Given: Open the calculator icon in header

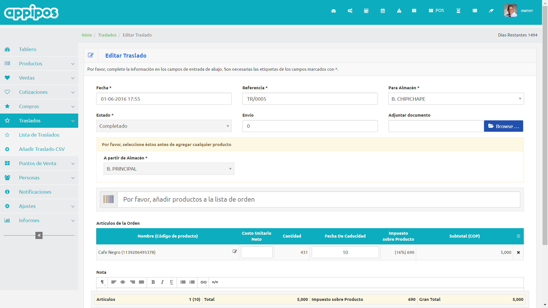Looking at the screenshot, I should pos(366,11).
